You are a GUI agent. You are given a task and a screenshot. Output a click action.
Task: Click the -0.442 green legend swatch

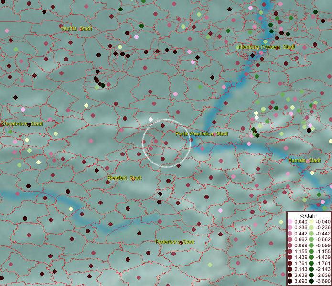(311, 234)
